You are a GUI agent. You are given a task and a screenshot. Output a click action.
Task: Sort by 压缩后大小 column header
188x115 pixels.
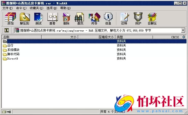(x=97, y=37)
